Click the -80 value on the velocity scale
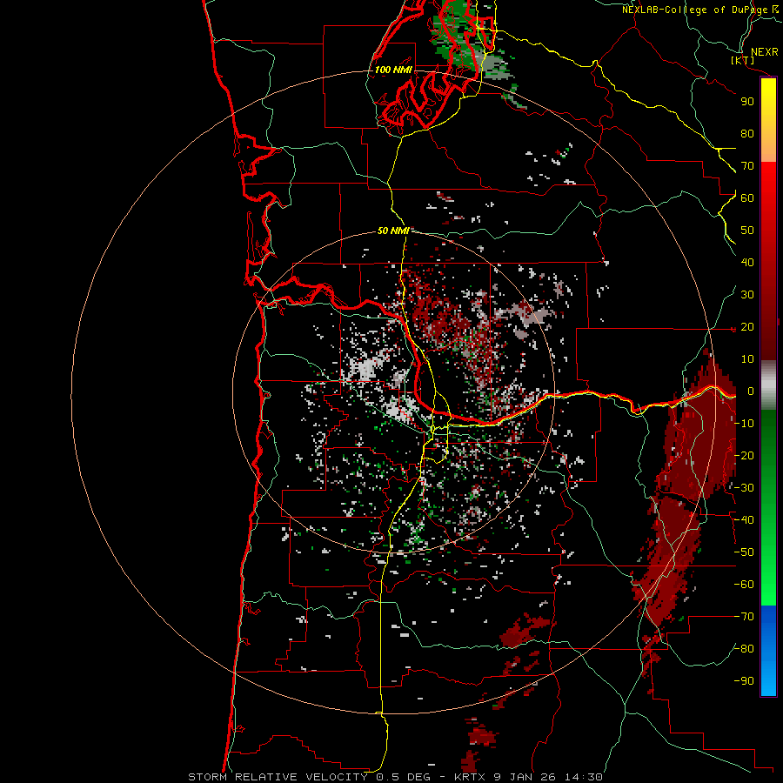The image size is (783, 783). pos(744,649)
